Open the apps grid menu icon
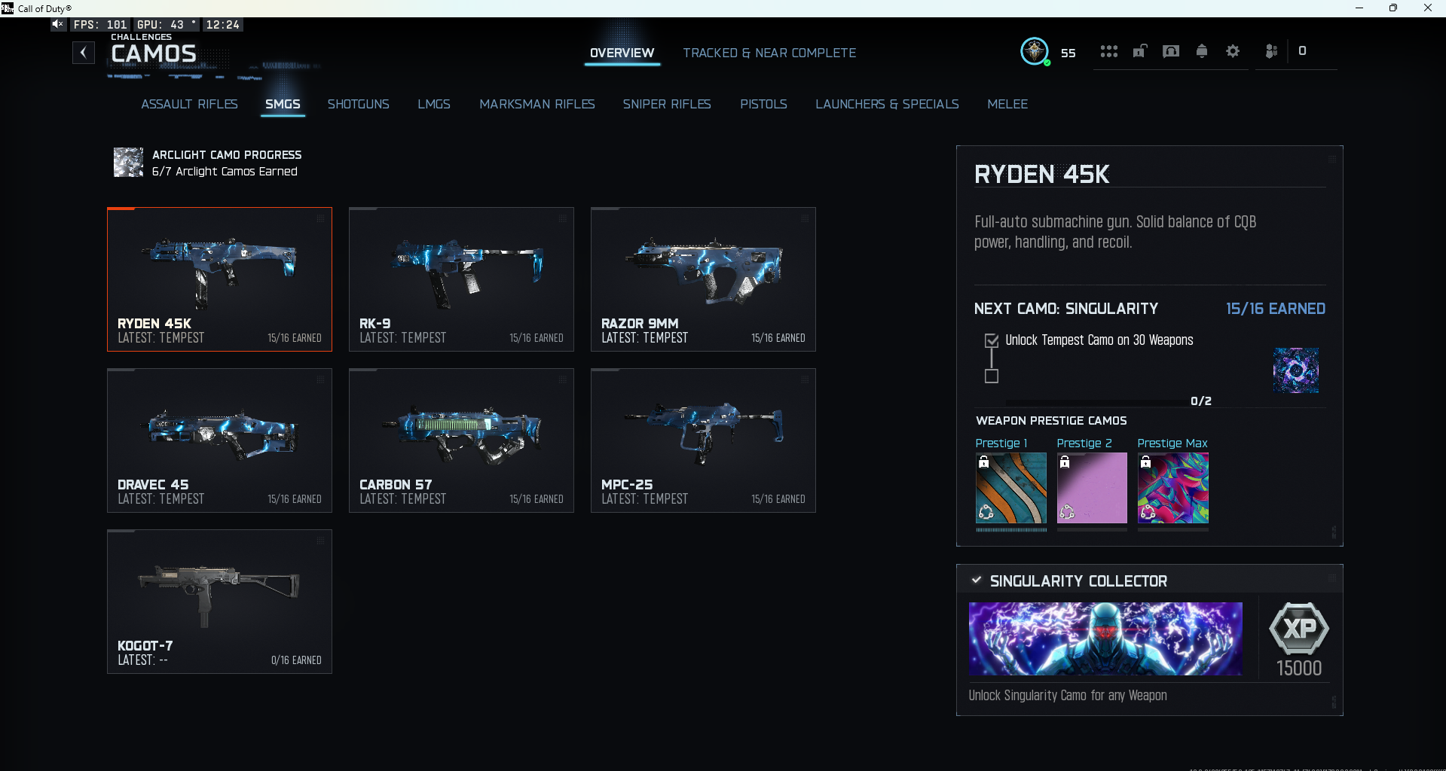 coord(1108,51)
